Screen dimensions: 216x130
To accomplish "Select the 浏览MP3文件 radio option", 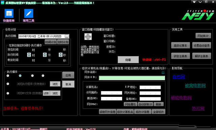I will pos(8,93).
